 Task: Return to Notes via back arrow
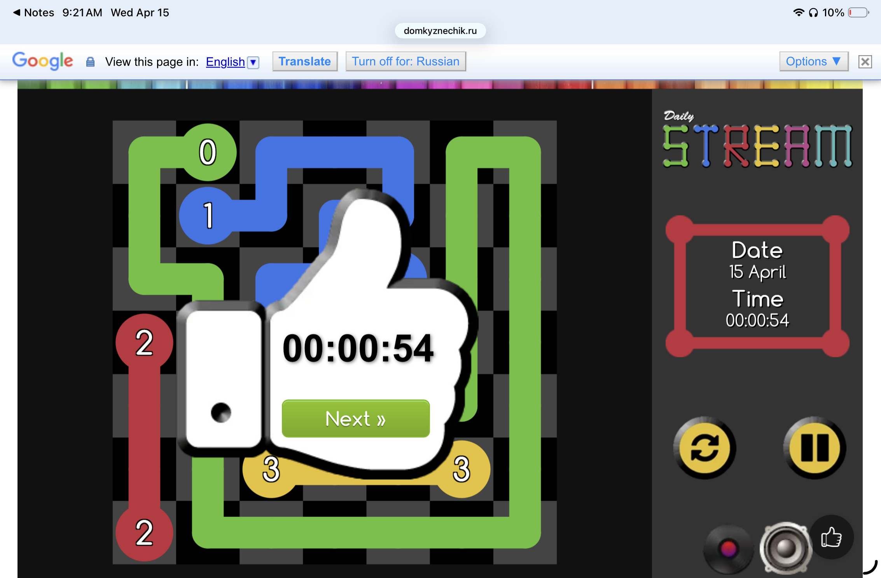(17, 12)
